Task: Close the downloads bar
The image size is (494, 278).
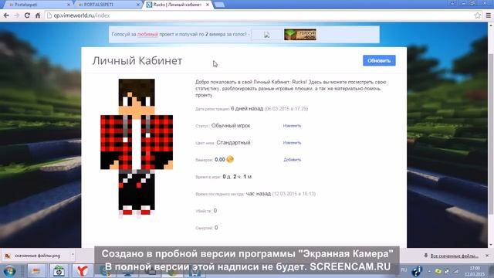Action: 487,256
